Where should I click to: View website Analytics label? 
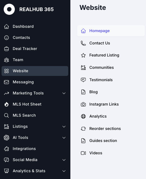98,116
